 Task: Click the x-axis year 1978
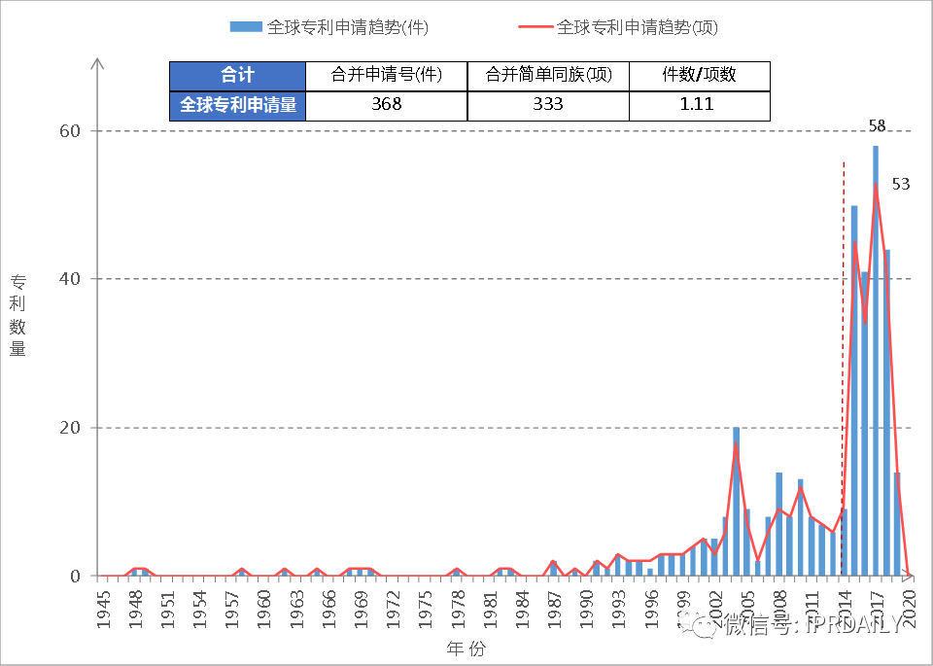[458, 609]
